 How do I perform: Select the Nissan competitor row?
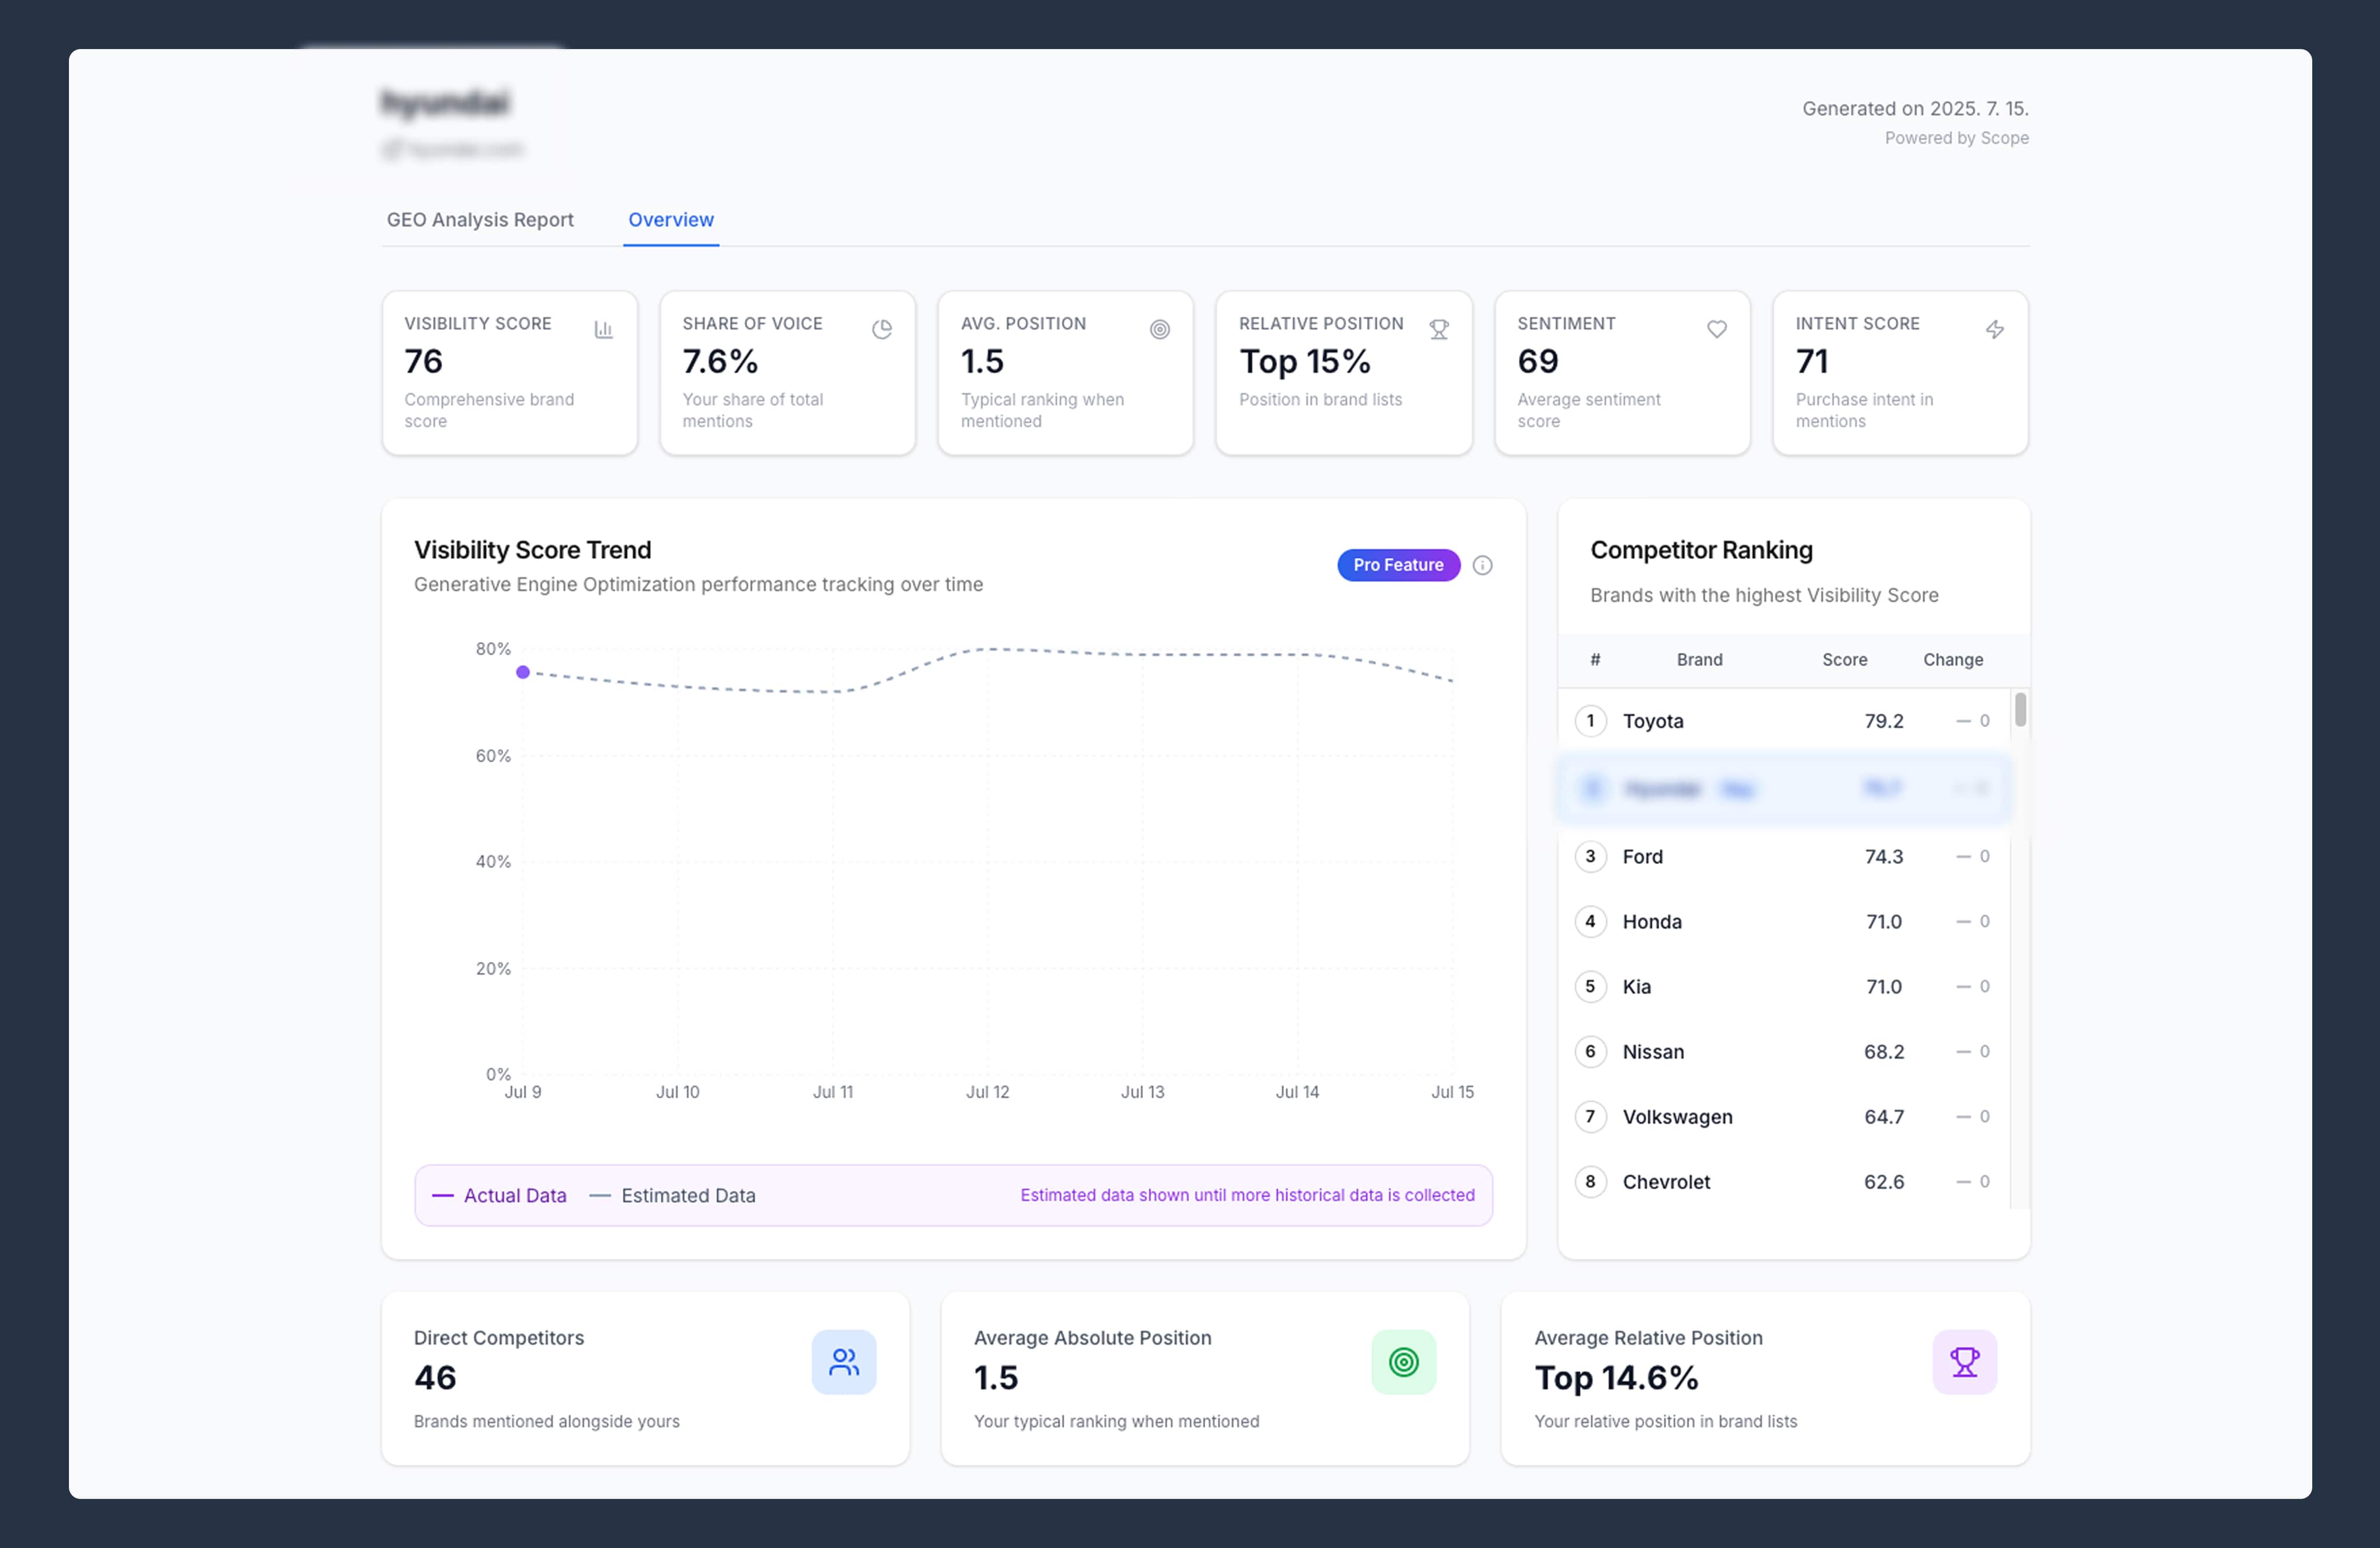click(x=1783, y=1051)
